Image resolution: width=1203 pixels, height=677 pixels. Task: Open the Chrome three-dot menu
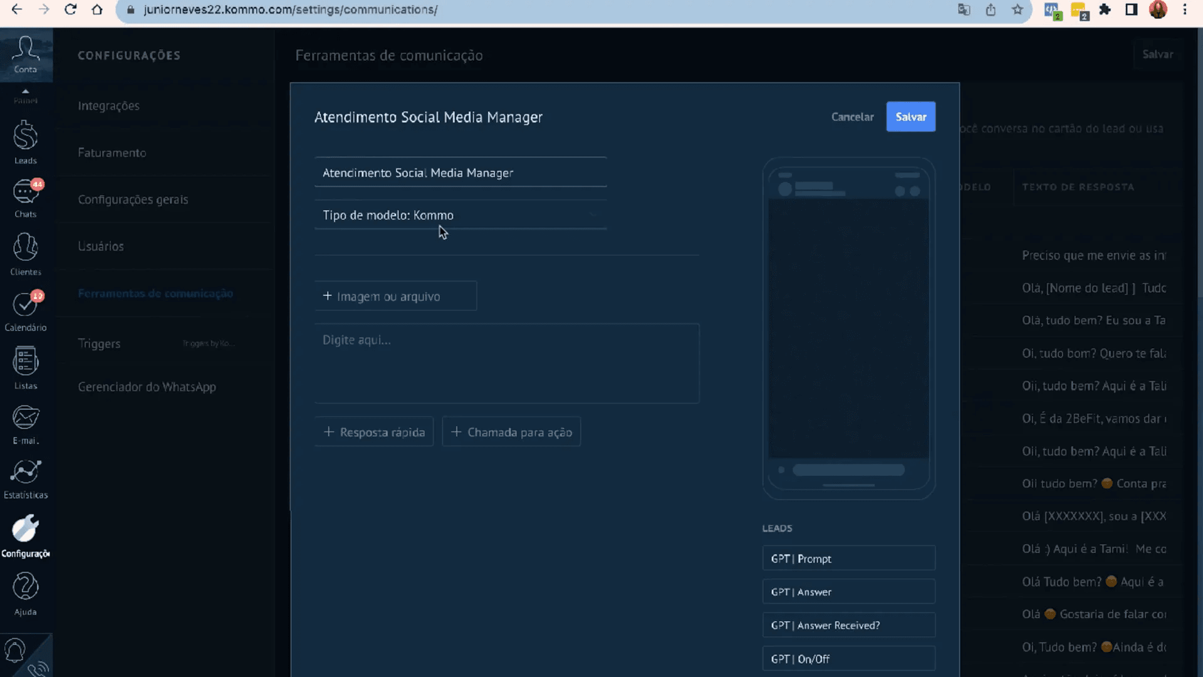[x=1185, y=9]
